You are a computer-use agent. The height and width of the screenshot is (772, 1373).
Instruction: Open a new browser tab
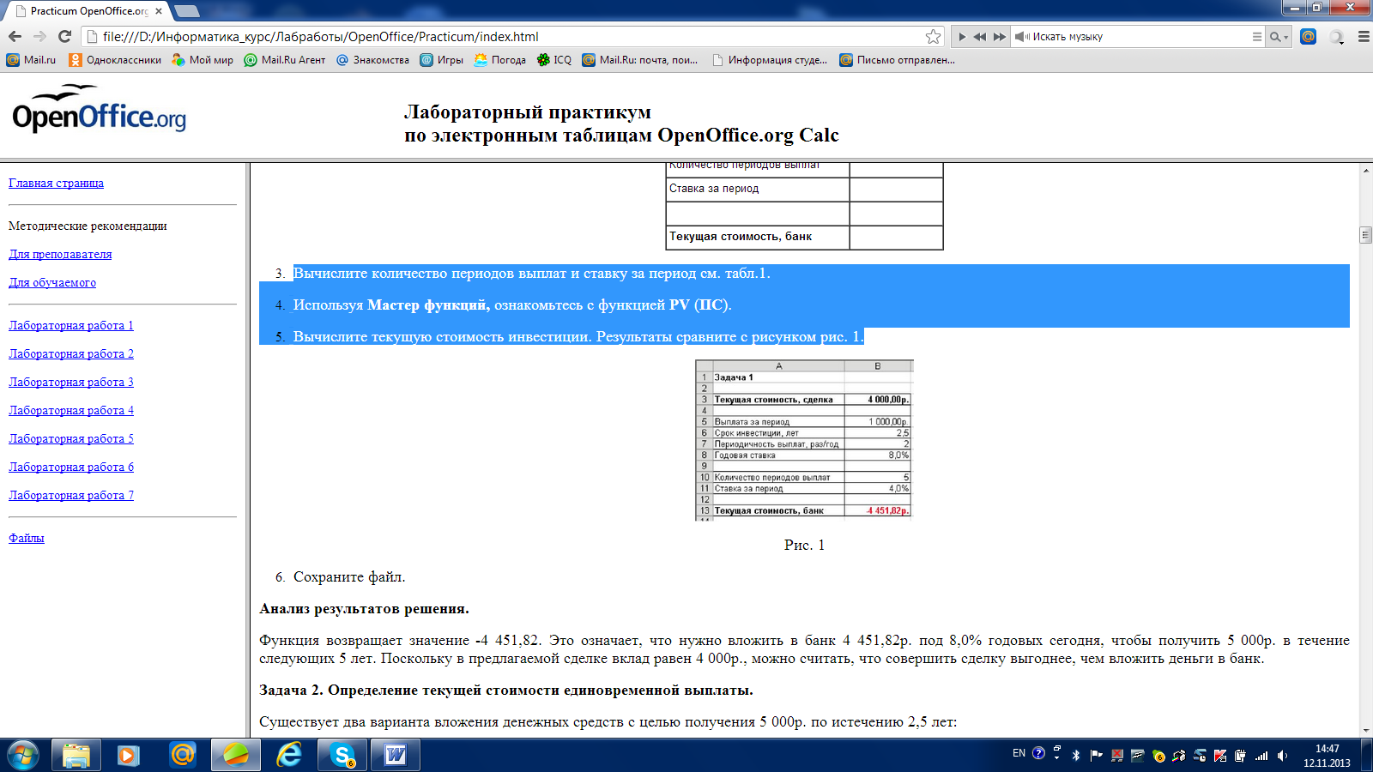click(186, 11)
